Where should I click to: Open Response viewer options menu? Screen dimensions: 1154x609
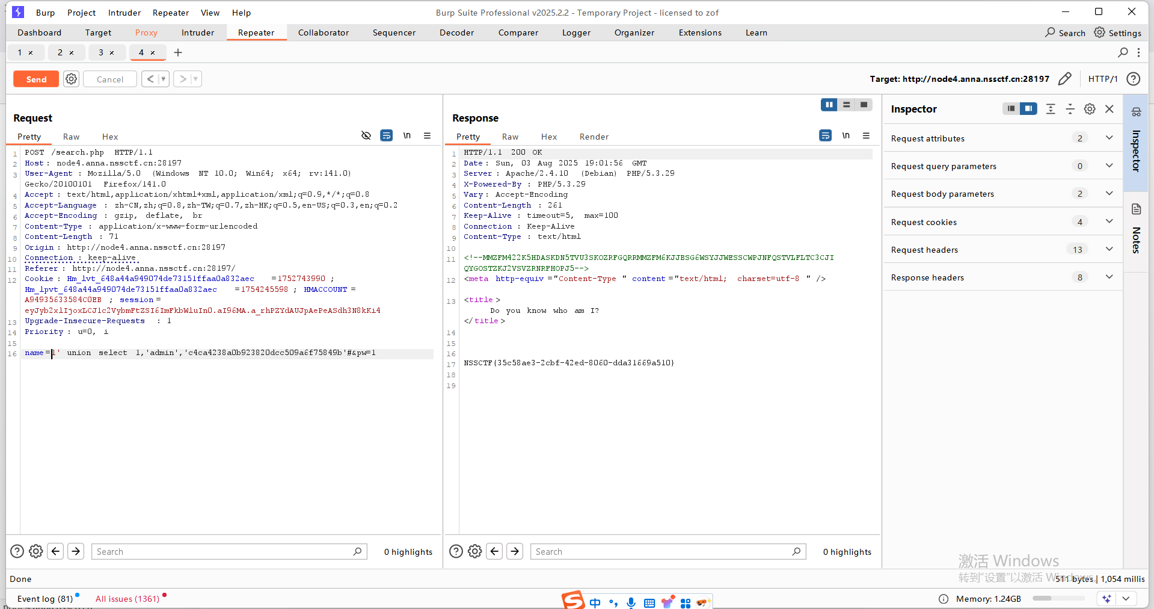[866, 135]
